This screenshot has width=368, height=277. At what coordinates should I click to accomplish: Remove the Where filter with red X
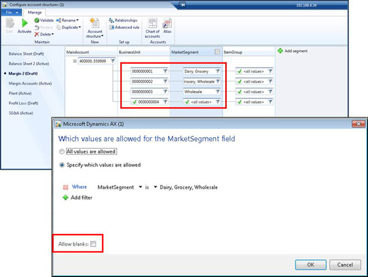click(x=66, y=186)
